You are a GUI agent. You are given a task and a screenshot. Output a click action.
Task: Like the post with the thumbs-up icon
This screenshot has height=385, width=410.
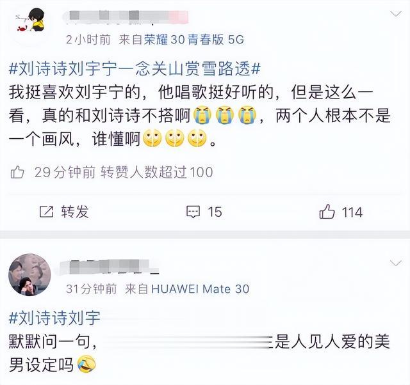click(x=327, y=211)
